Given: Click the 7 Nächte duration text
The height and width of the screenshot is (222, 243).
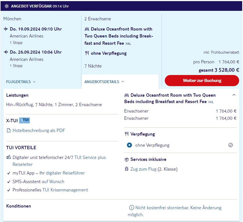Looking at the screenshot, I should (x=93, y=66).
